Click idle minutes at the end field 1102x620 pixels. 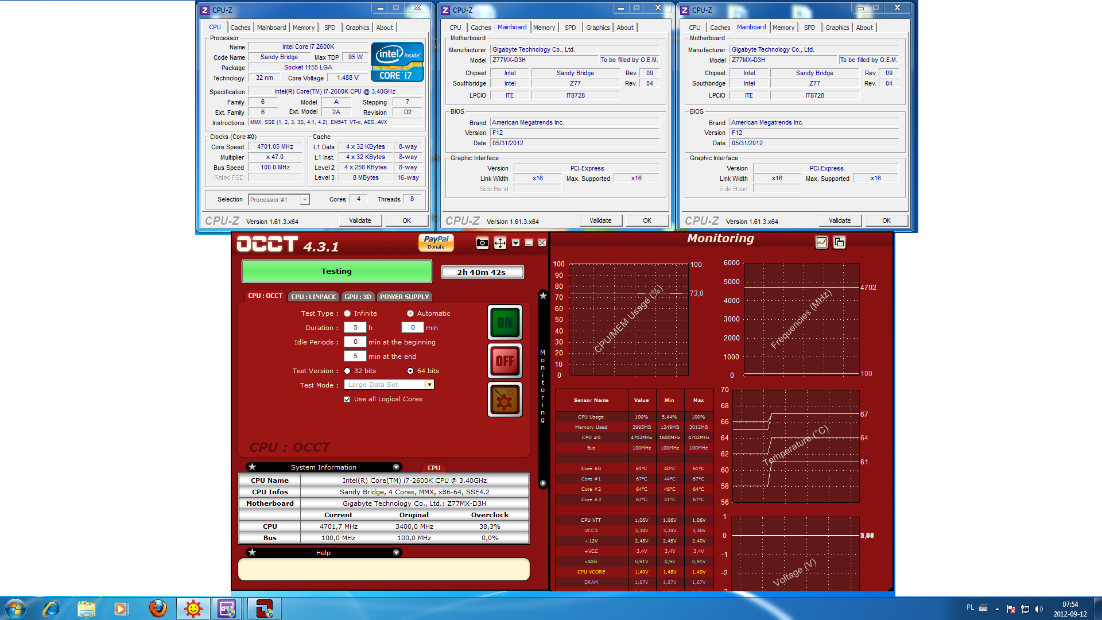pos(355,356)
